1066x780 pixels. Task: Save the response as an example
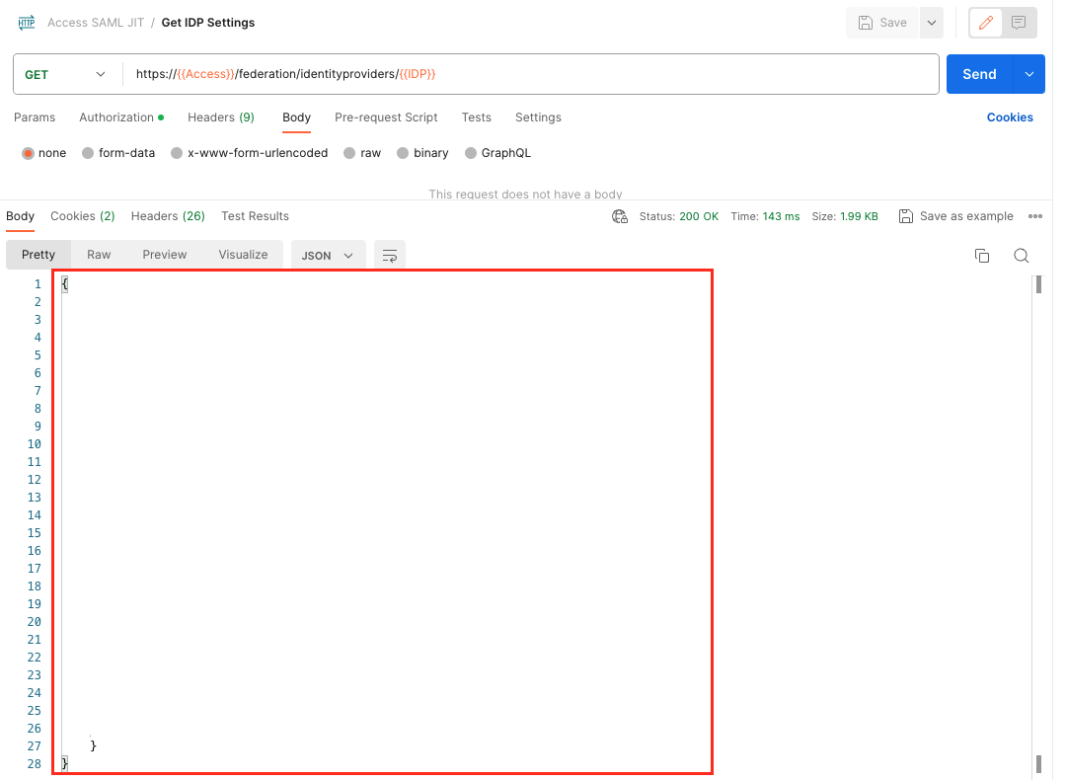[x=955, y=215]
